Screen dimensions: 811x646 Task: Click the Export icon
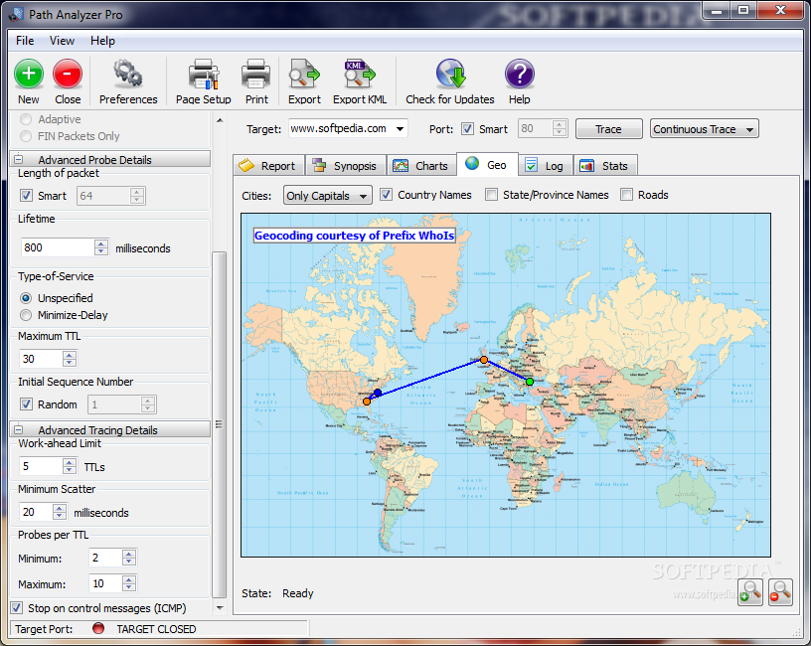(304, 74)
